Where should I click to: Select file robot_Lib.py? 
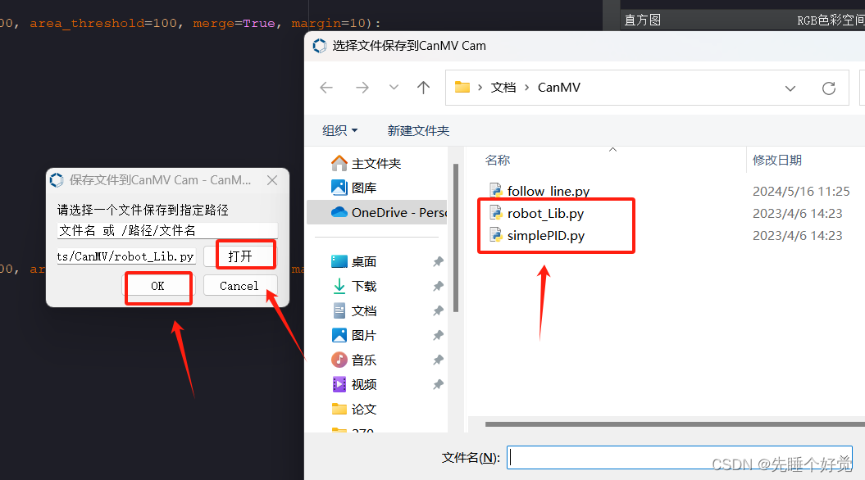pos(545,213)
